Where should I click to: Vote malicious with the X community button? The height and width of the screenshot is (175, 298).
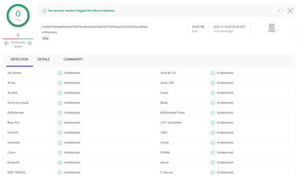(x=6, y=43)
